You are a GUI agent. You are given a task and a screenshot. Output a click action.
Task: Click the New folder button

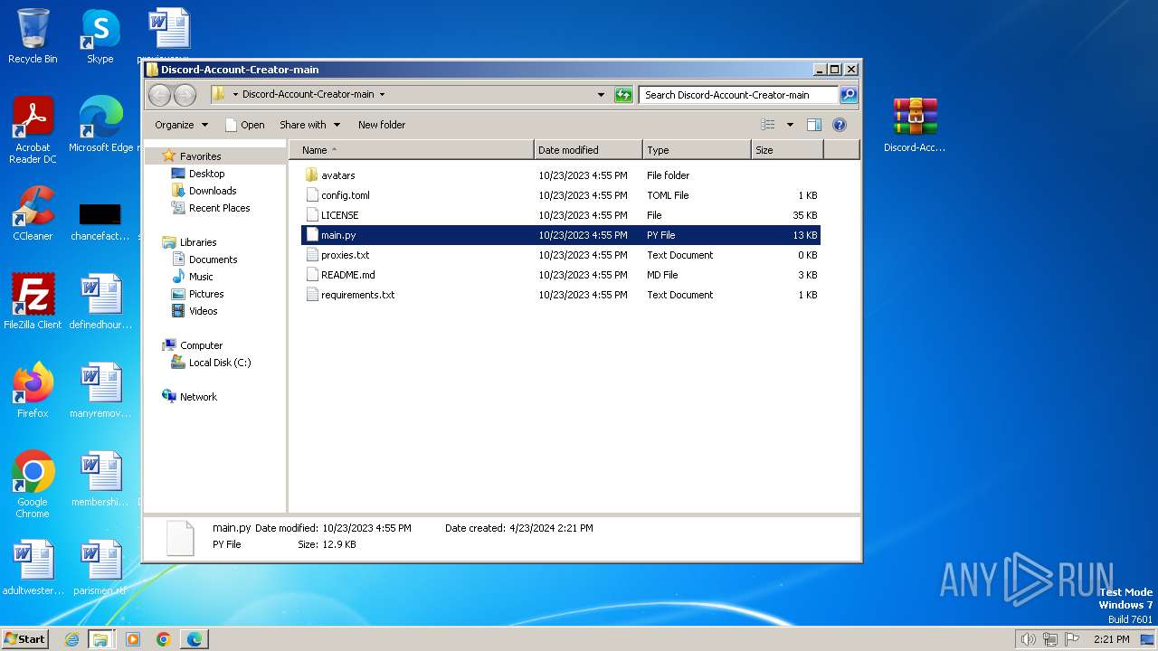pos(381,125)
